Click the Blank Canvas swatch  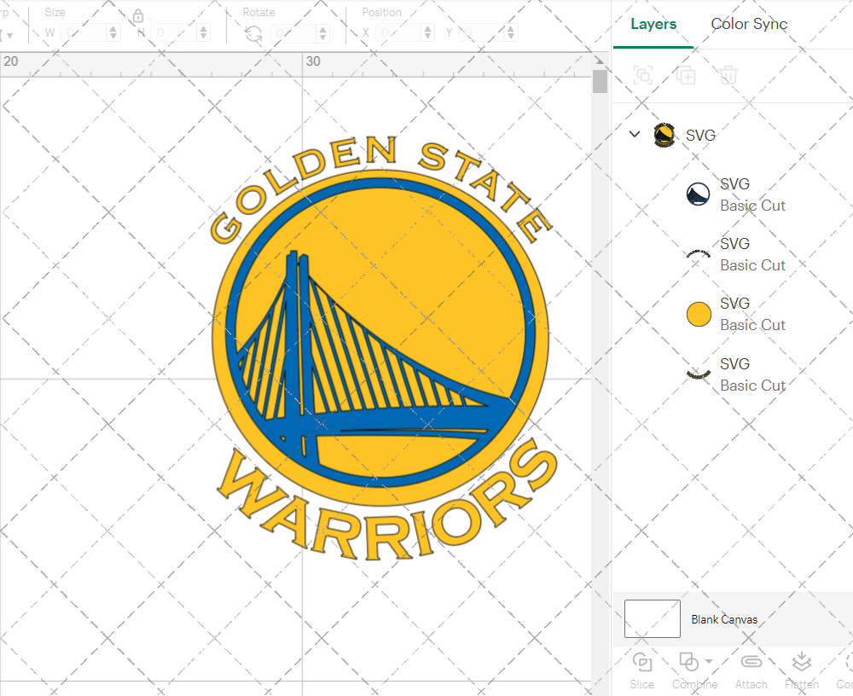(x=653, y=618)
